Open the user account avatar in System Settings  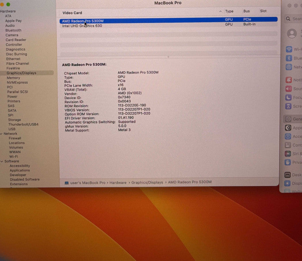[x=292, y=34]
